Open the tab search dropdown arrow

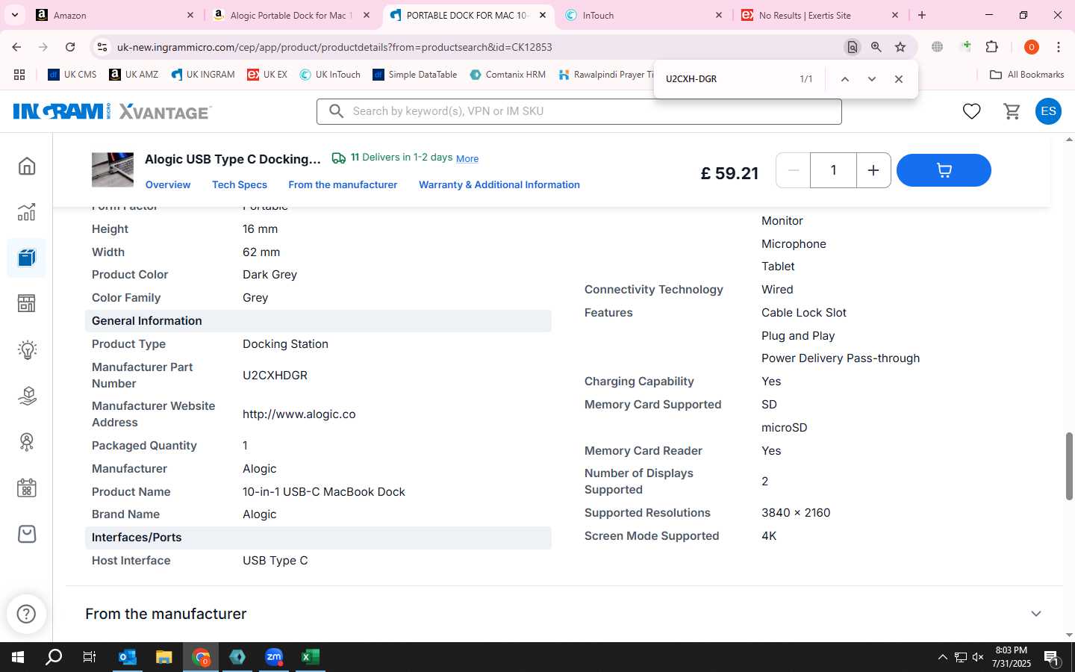point(14,15)
